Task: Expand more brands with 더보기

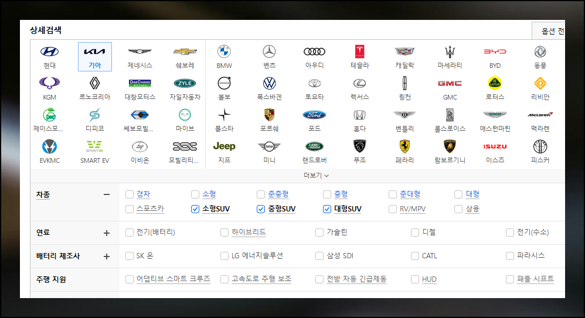Action: click(316, 176)
